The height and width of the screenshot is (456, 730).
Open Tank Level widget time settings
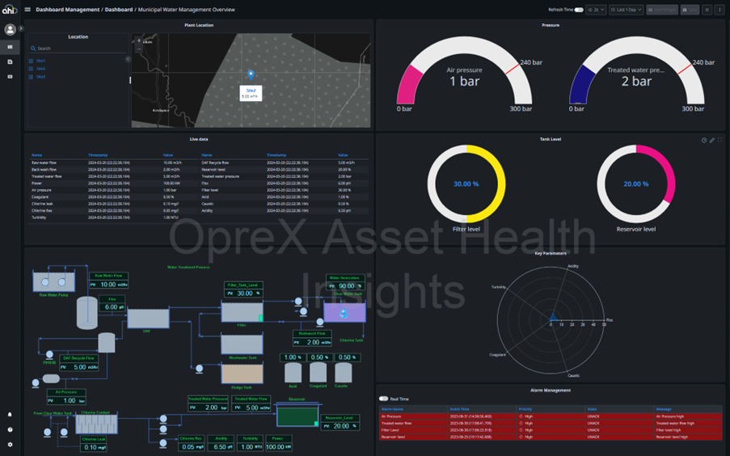(x=703, y=140)
